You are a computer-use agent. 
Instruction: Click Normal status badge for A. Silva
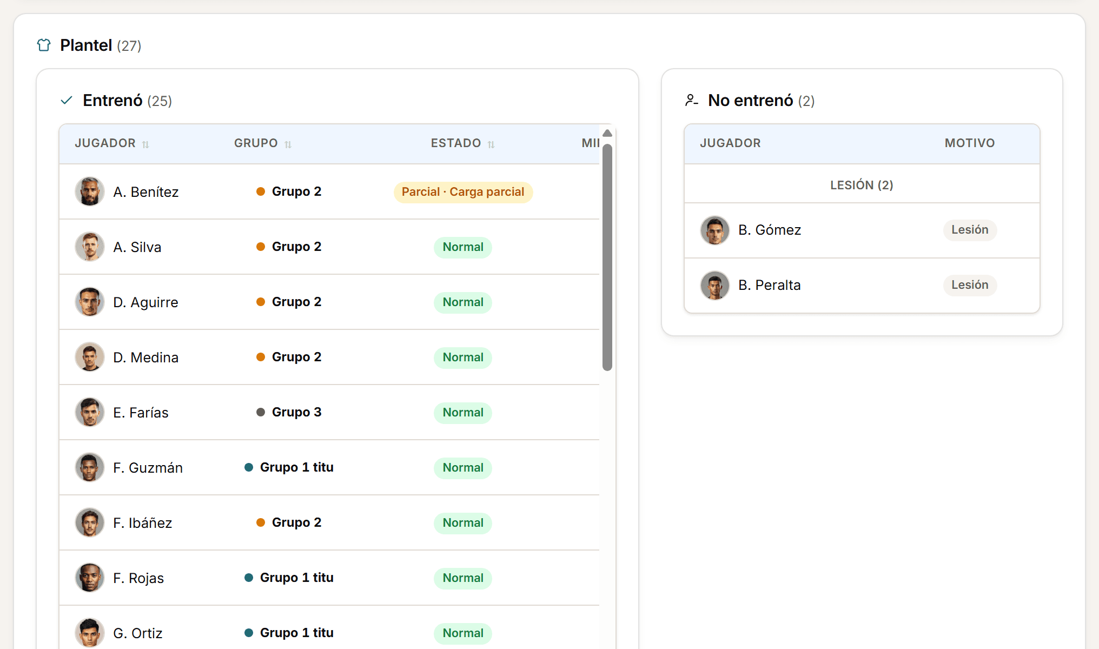click(x=463, y=247)
